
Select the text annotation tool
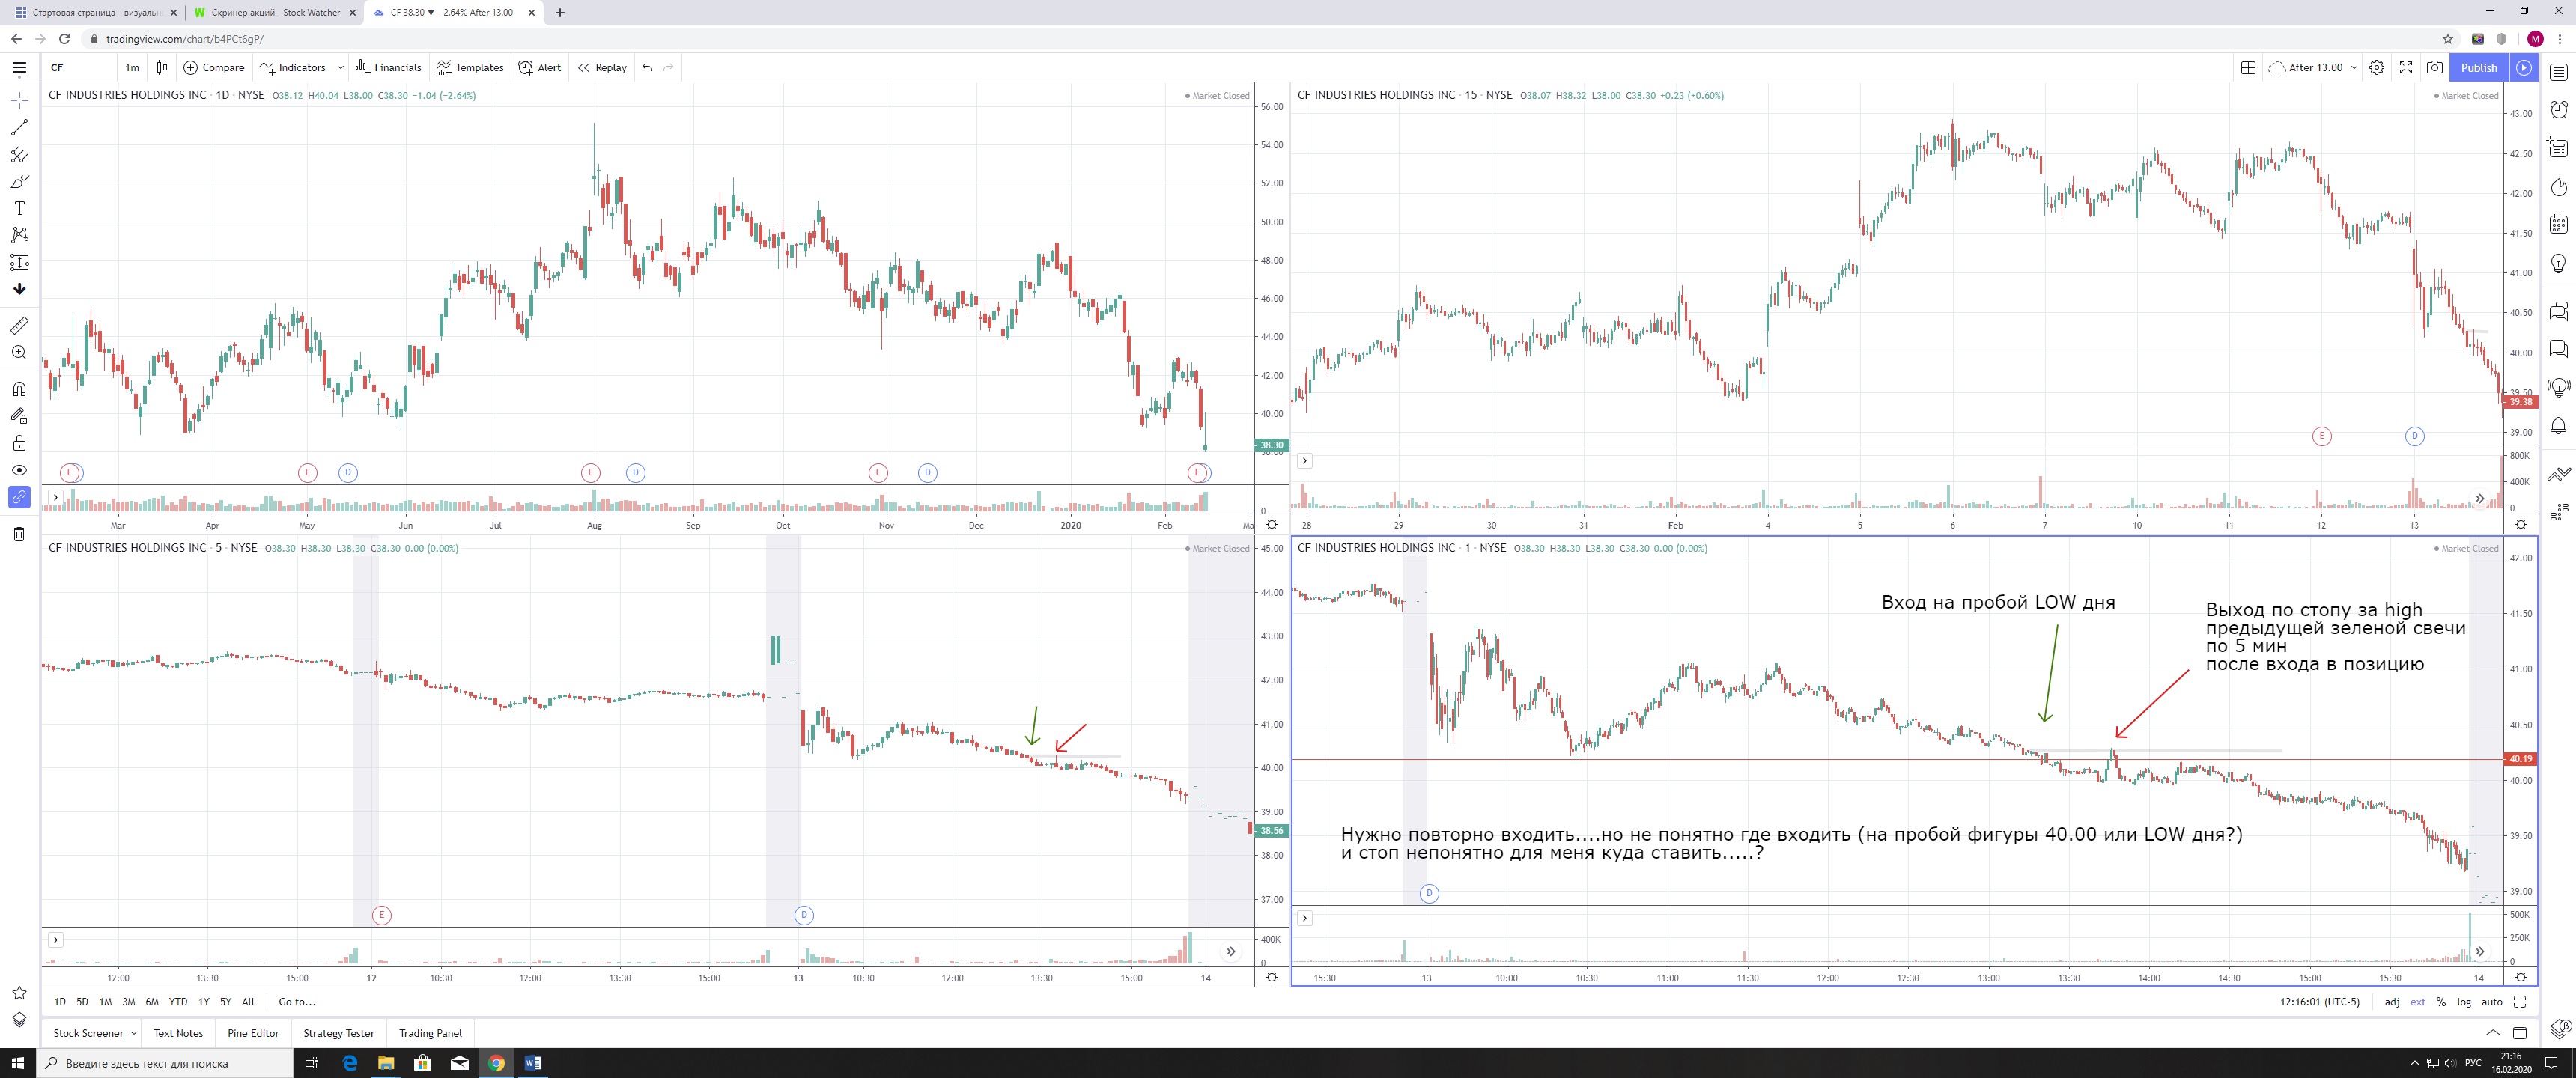pos(19,208)
